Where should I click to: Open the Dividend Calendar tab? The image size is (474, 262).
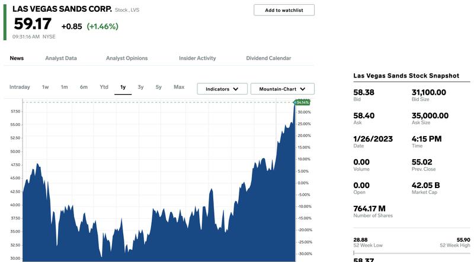click(268, 58)
